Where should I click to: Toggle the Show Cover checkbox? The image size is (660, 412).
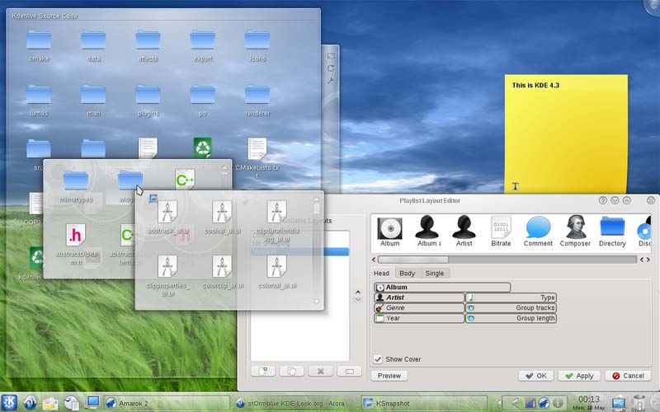[378, 359]
